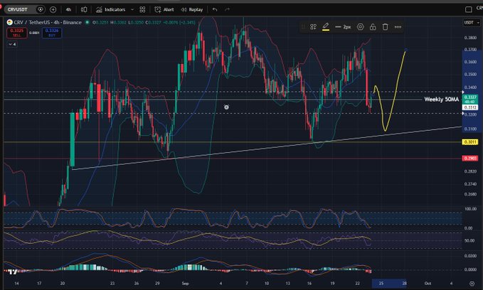Expand the chevron after Indicators

pos(132,9)
